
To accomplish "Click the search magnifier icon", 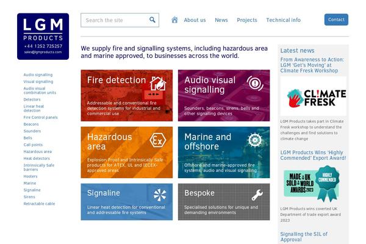I will coord(152,20).
